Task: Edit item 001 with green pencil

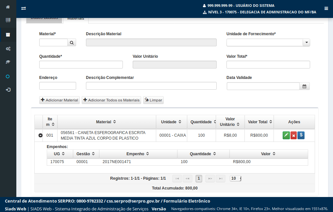Action: [x=286, y=135]
